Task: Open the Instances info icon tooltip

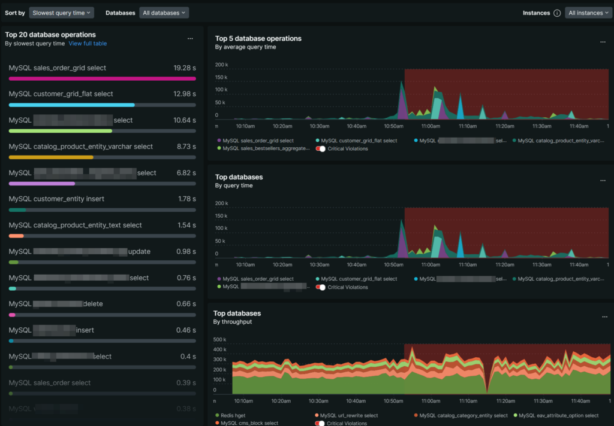Action: pyautogui.click(x=558, y=13)
